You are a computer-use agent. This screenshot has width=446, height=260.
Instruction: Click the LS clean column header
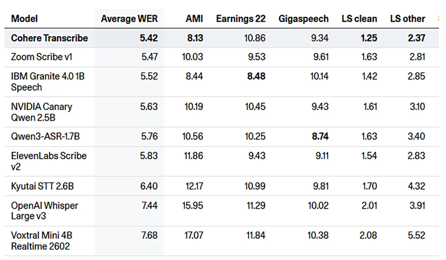(359, 19)
